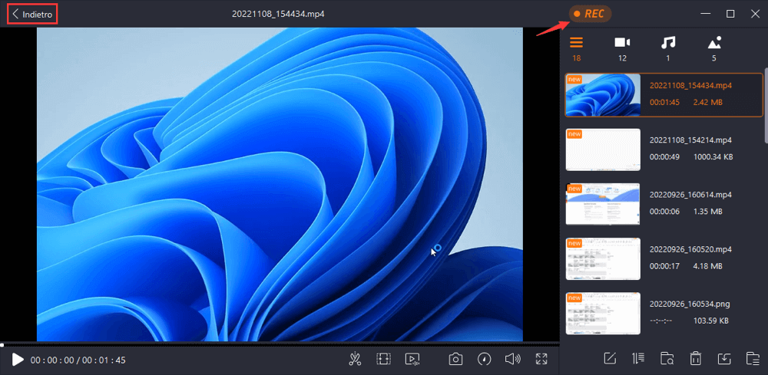Screen dimensions: 768x375
Task: Rename file using the pencil edit icon
Action: (610, 358)
